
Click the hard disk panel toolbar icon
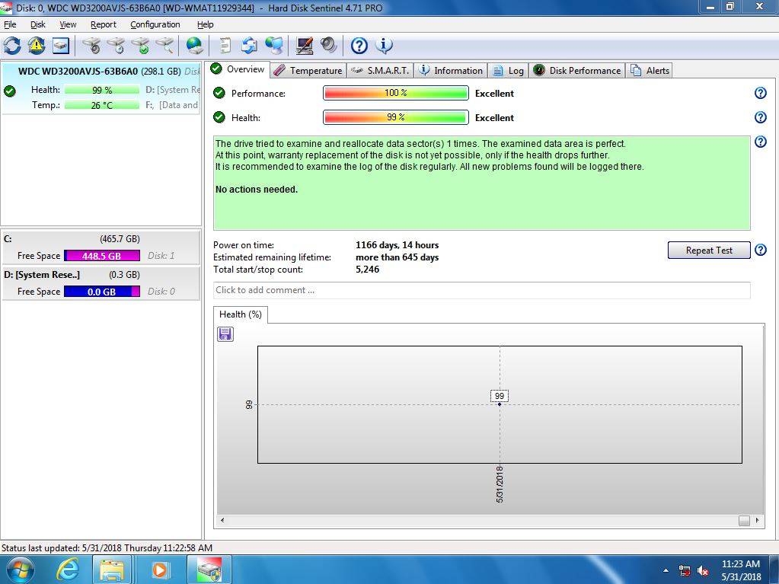pos(61,46)
